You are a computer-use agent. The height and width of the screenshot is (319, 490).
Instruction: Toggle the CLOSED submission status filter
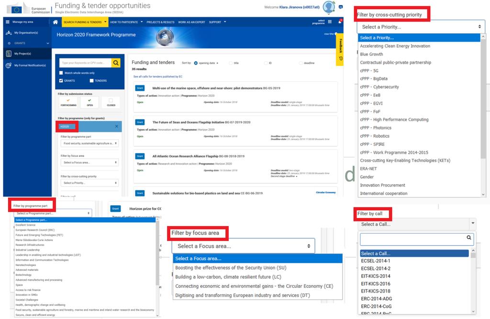(111, 102)
